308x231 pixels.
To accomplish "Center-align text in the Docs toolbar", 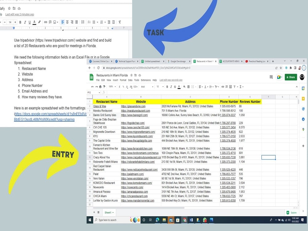I will pos(67,22).
